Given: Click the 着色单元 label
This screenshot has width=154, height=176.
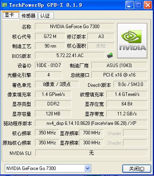Looking at the screenshot, I should click(21, 85).
